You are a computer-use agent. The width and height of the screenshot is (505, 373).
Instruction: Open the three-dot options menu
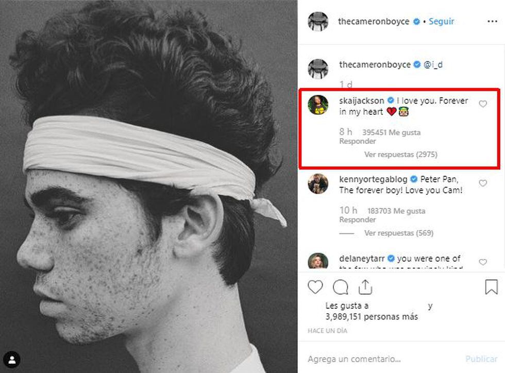coord(493,21)
